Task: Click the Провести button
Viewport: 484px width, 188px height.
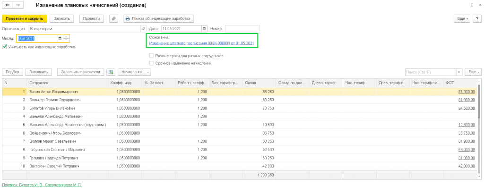Action: pyautogui.click(x=91, y=18)
